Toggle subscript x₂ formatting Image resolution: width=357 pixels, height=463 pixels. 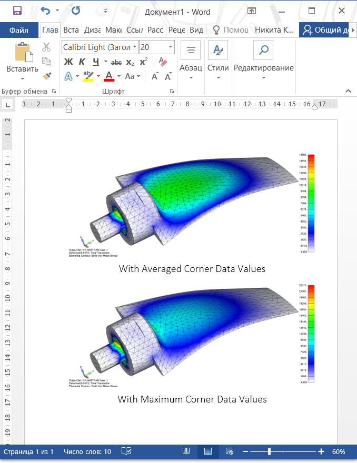click(130, 62)
